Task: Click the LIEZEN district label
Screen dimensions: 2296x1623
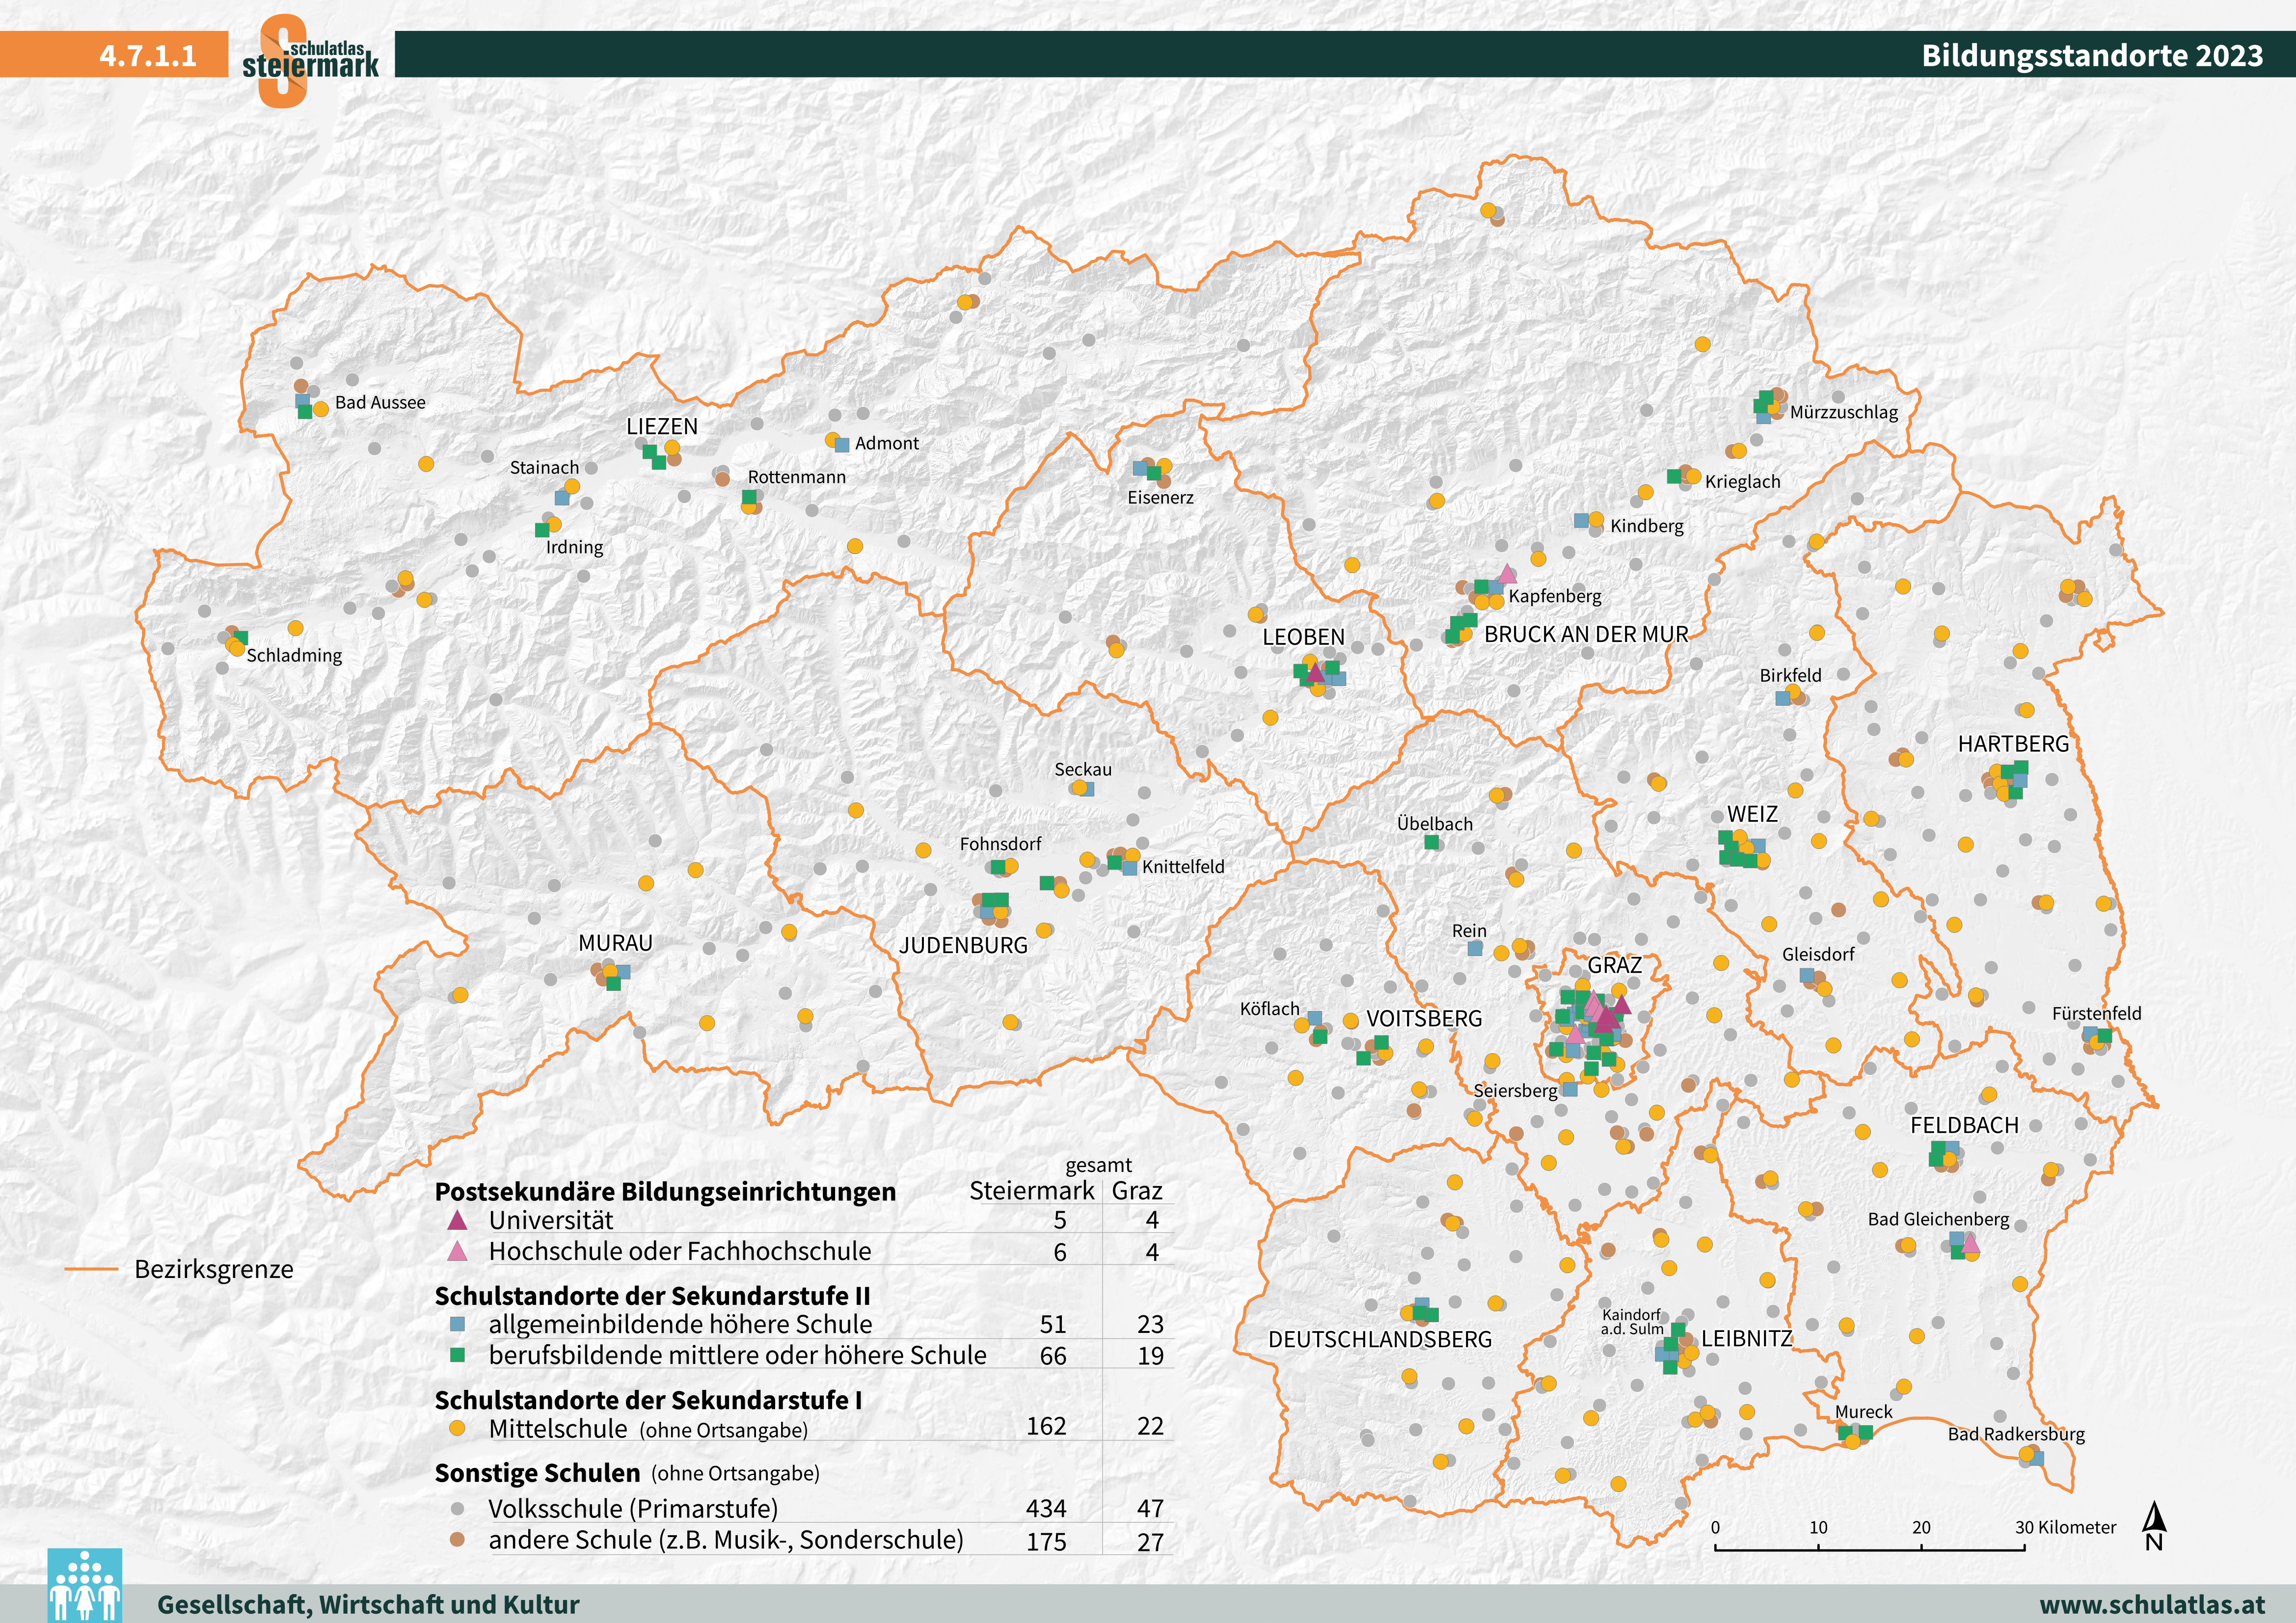Action: click(x=662, y=426)
